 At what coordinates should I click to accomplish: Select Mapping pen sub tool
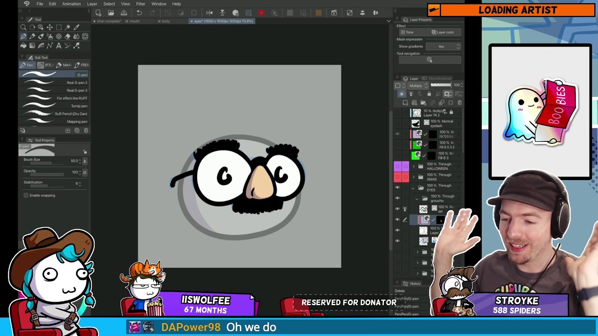54,122
